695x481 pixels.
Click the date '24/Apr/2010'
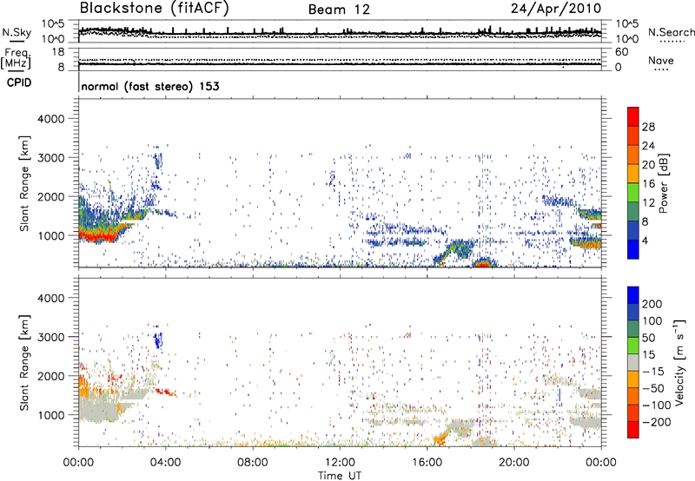[x=556, y=9]
